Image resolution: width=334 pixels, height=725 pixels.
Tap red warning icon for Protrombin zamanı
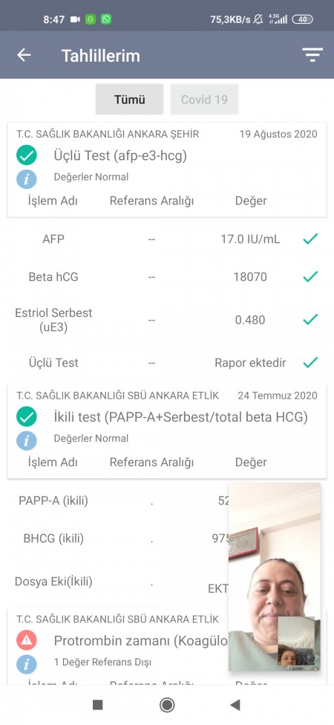pos(26,640)
